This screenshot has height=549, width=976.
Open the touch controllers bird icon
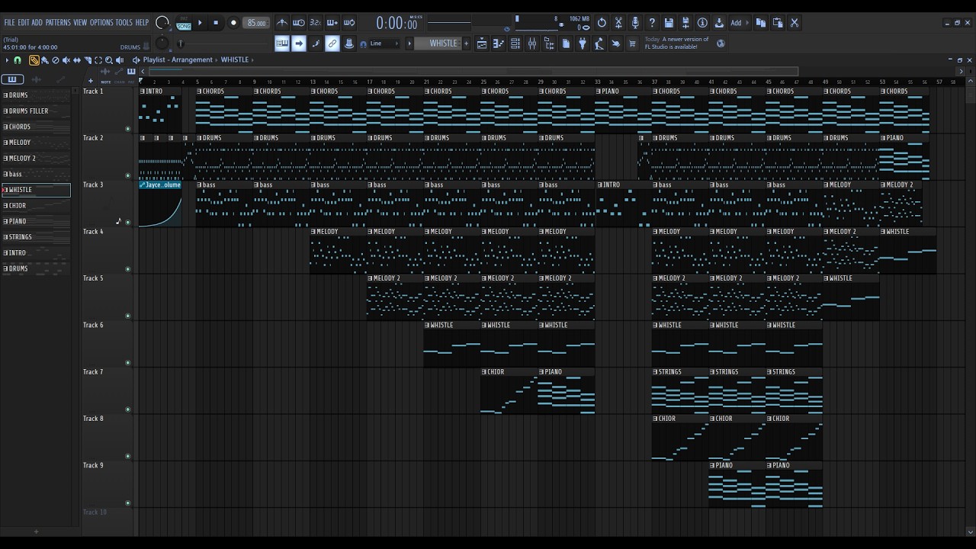coord(616,43)
